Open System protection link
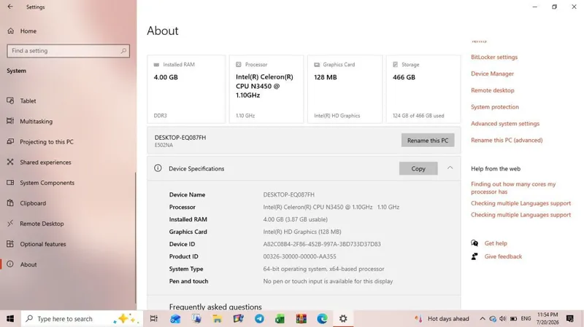 495,106
